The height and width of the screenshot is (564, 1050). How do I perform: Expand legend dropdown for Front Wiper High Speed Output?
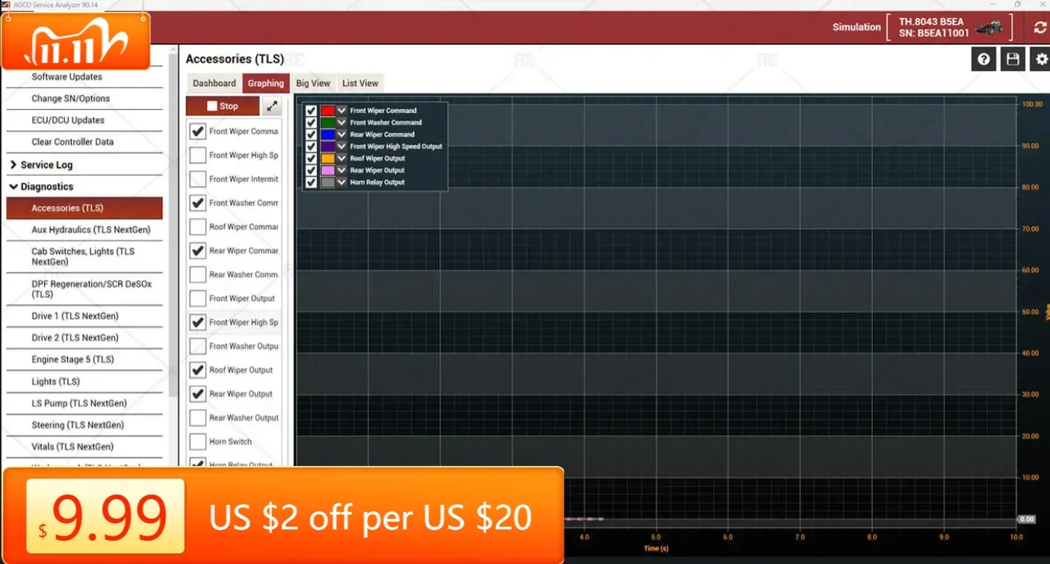(x=342, y=146)
